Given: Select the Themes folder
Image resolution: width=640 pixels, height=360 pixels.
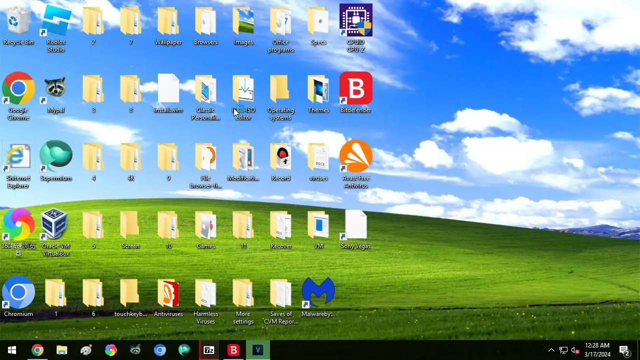Looking at the screenshot, I should (318, 93).
